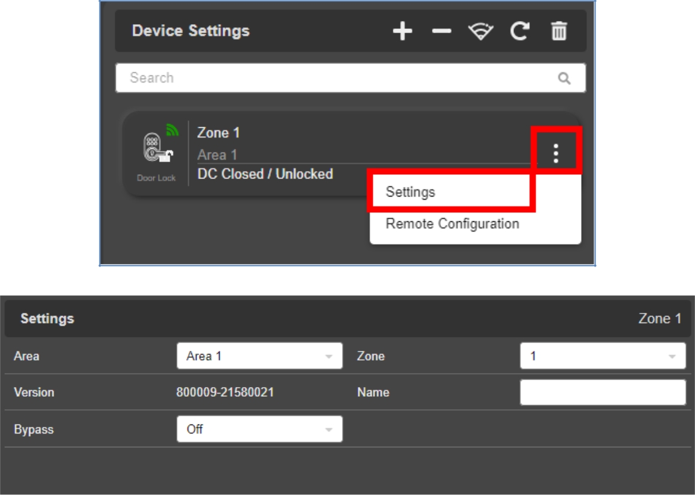Click the Area field label

(27, 356)
